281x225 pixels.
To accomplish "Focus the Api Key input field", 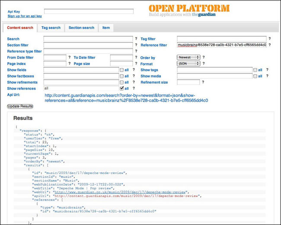I will point(89,12).
